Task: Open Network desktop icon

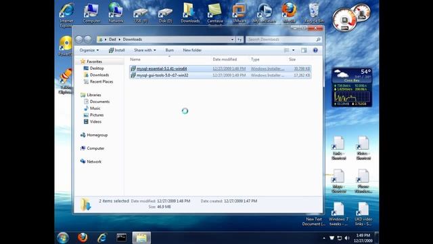Action: (x=116, y=13)
